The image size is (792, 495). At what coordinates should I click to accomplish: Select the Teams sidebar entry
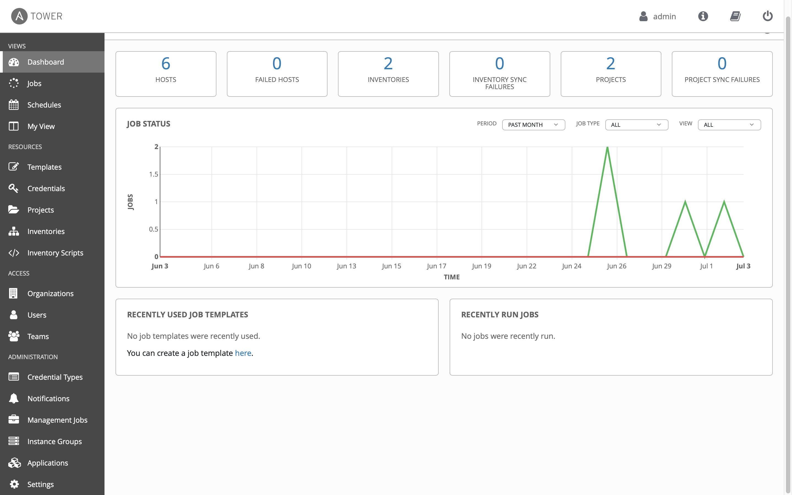pos(38,336)
